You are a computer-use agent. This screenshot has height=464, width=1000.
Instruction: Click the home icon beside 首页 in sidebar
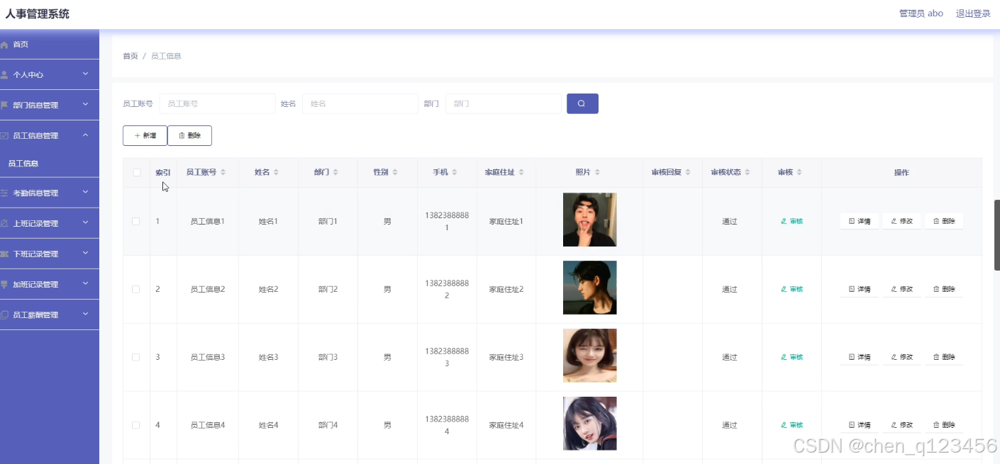click(x=4, y=45)
